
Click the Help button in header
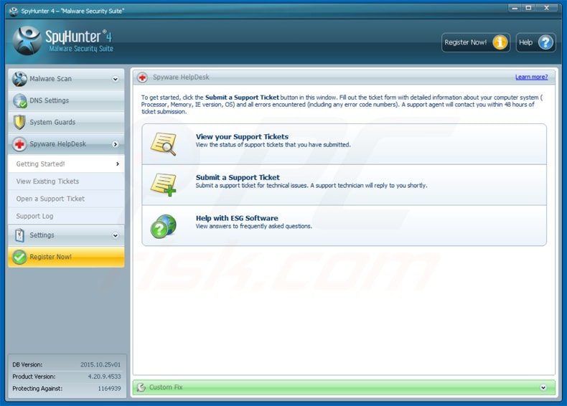point(535,42)
